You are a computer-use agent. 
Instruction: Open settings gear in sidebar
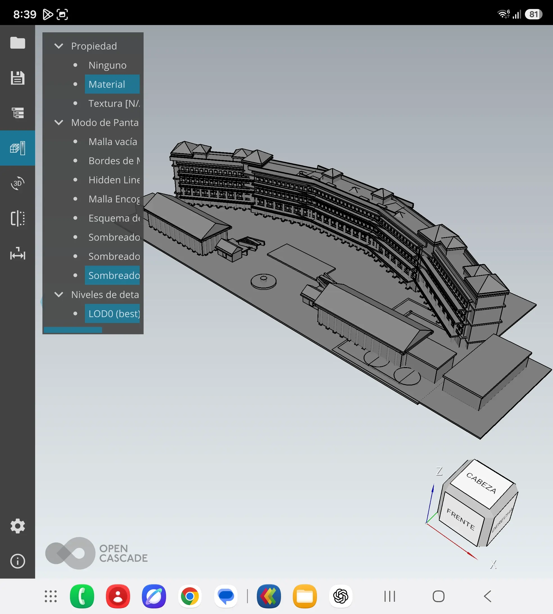pos(18,526)
